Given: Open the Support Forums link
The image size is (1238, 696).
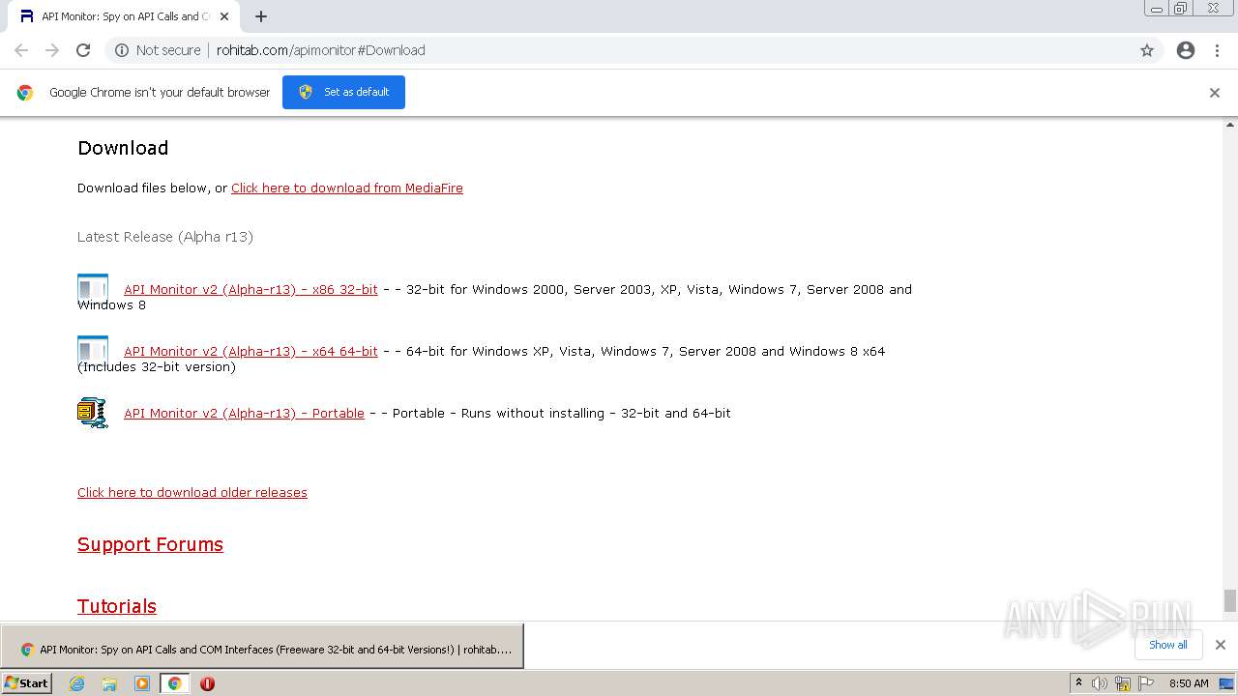Looking at the screenshot, I should (150, 544).
